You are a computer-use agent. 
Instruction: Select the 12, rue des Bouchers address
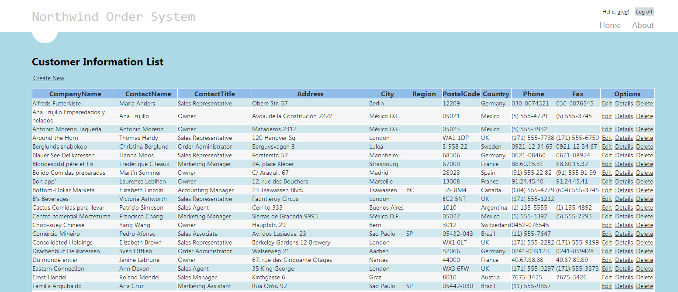click(x=310, y=181)
